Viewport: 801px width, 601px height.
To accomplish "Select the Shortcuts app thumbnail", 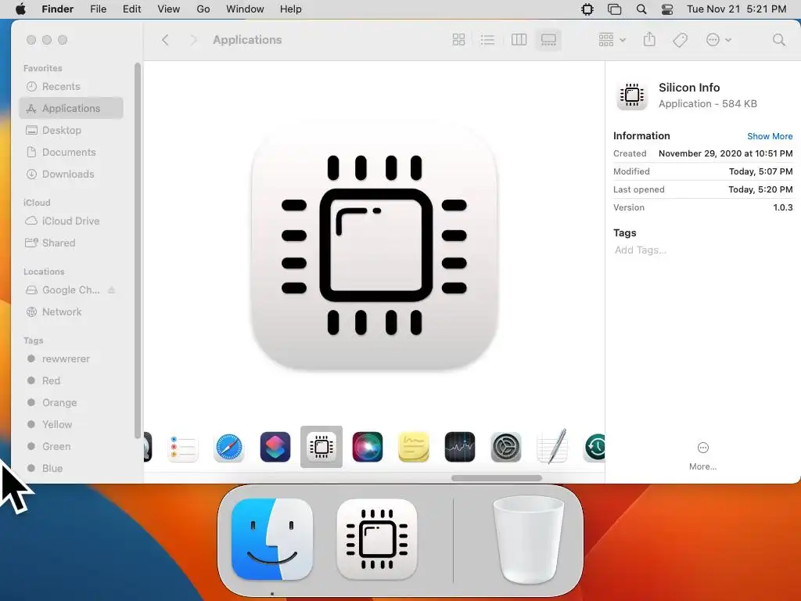I will tap(275, 447).
